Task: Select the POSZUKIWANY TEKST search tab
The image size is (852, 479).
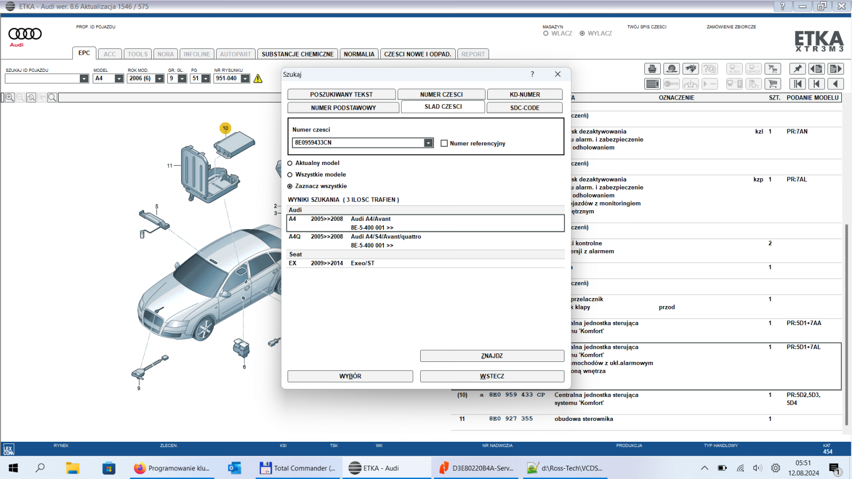Action: pyautogui.click(x=341, y=94)
